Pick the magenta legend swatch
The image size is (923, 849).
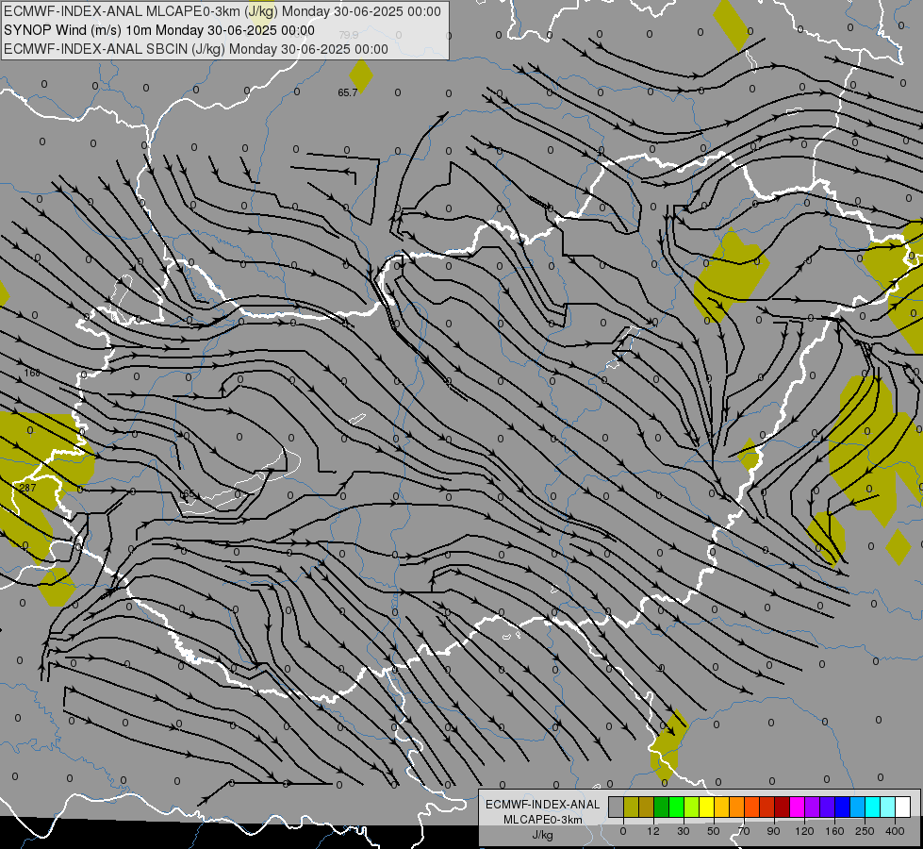point(798,807)
